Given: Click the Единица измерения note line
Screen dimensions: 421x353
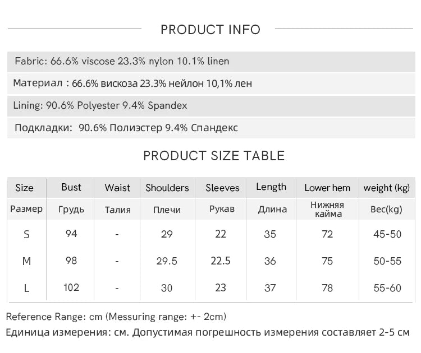Looking at the screenshot, I should pyautogui.click(x=208, y=332).
